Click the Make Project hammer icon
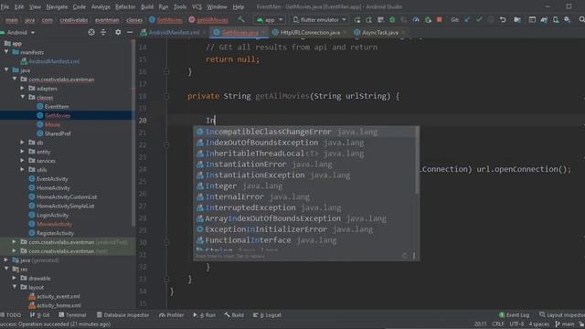Screen dimensions: 585x329 pyautogui.click(x=241, y=19)
